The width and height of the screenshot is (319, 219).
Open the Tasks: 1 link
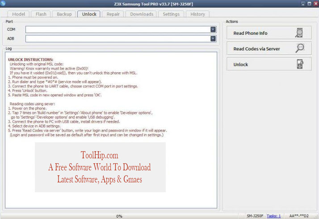tap(273, 216)
